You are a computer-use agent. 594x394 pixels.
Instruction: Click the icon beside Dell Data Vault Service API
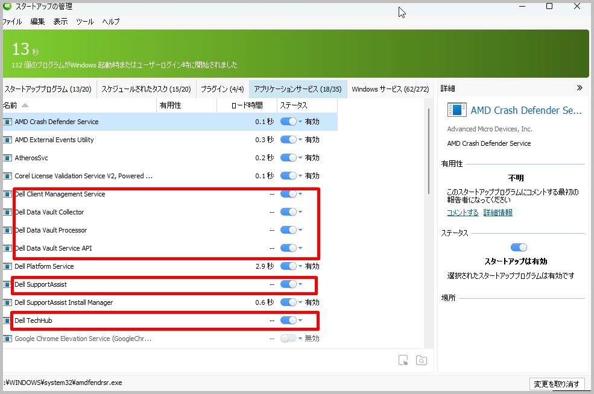click(7, 248)
